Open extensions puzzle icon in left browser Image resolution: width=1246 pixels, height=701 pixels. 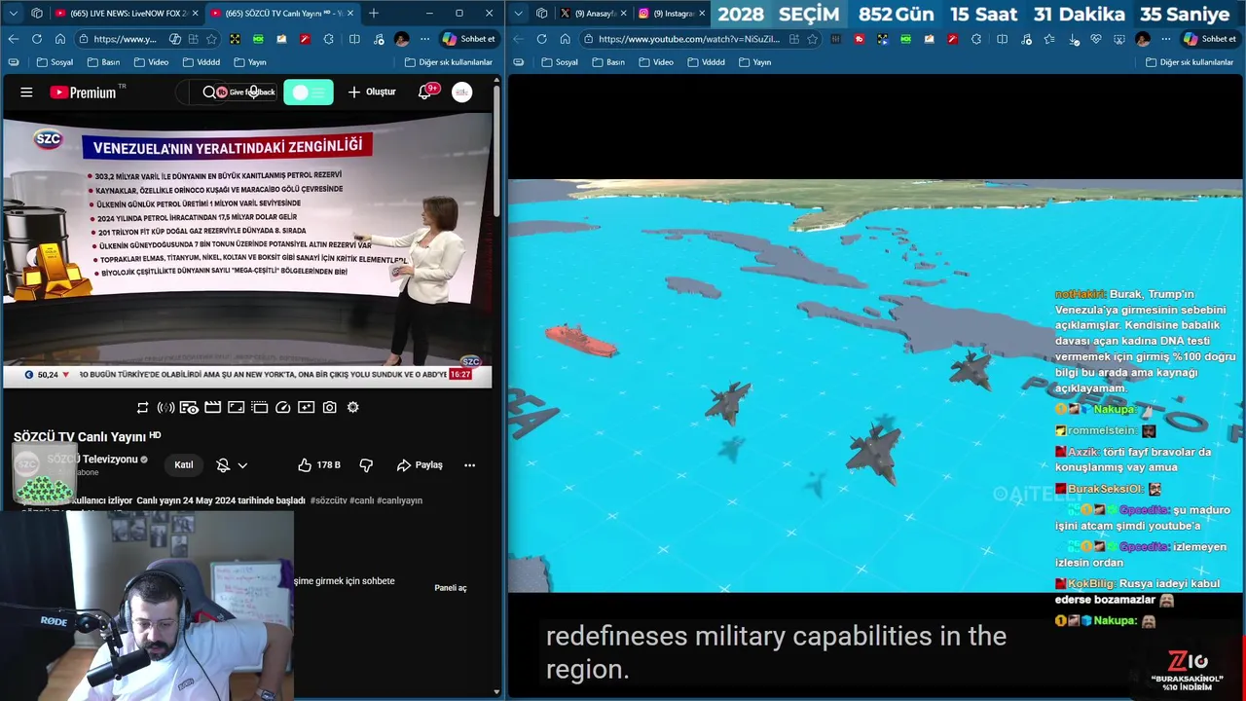click(329, 39)
